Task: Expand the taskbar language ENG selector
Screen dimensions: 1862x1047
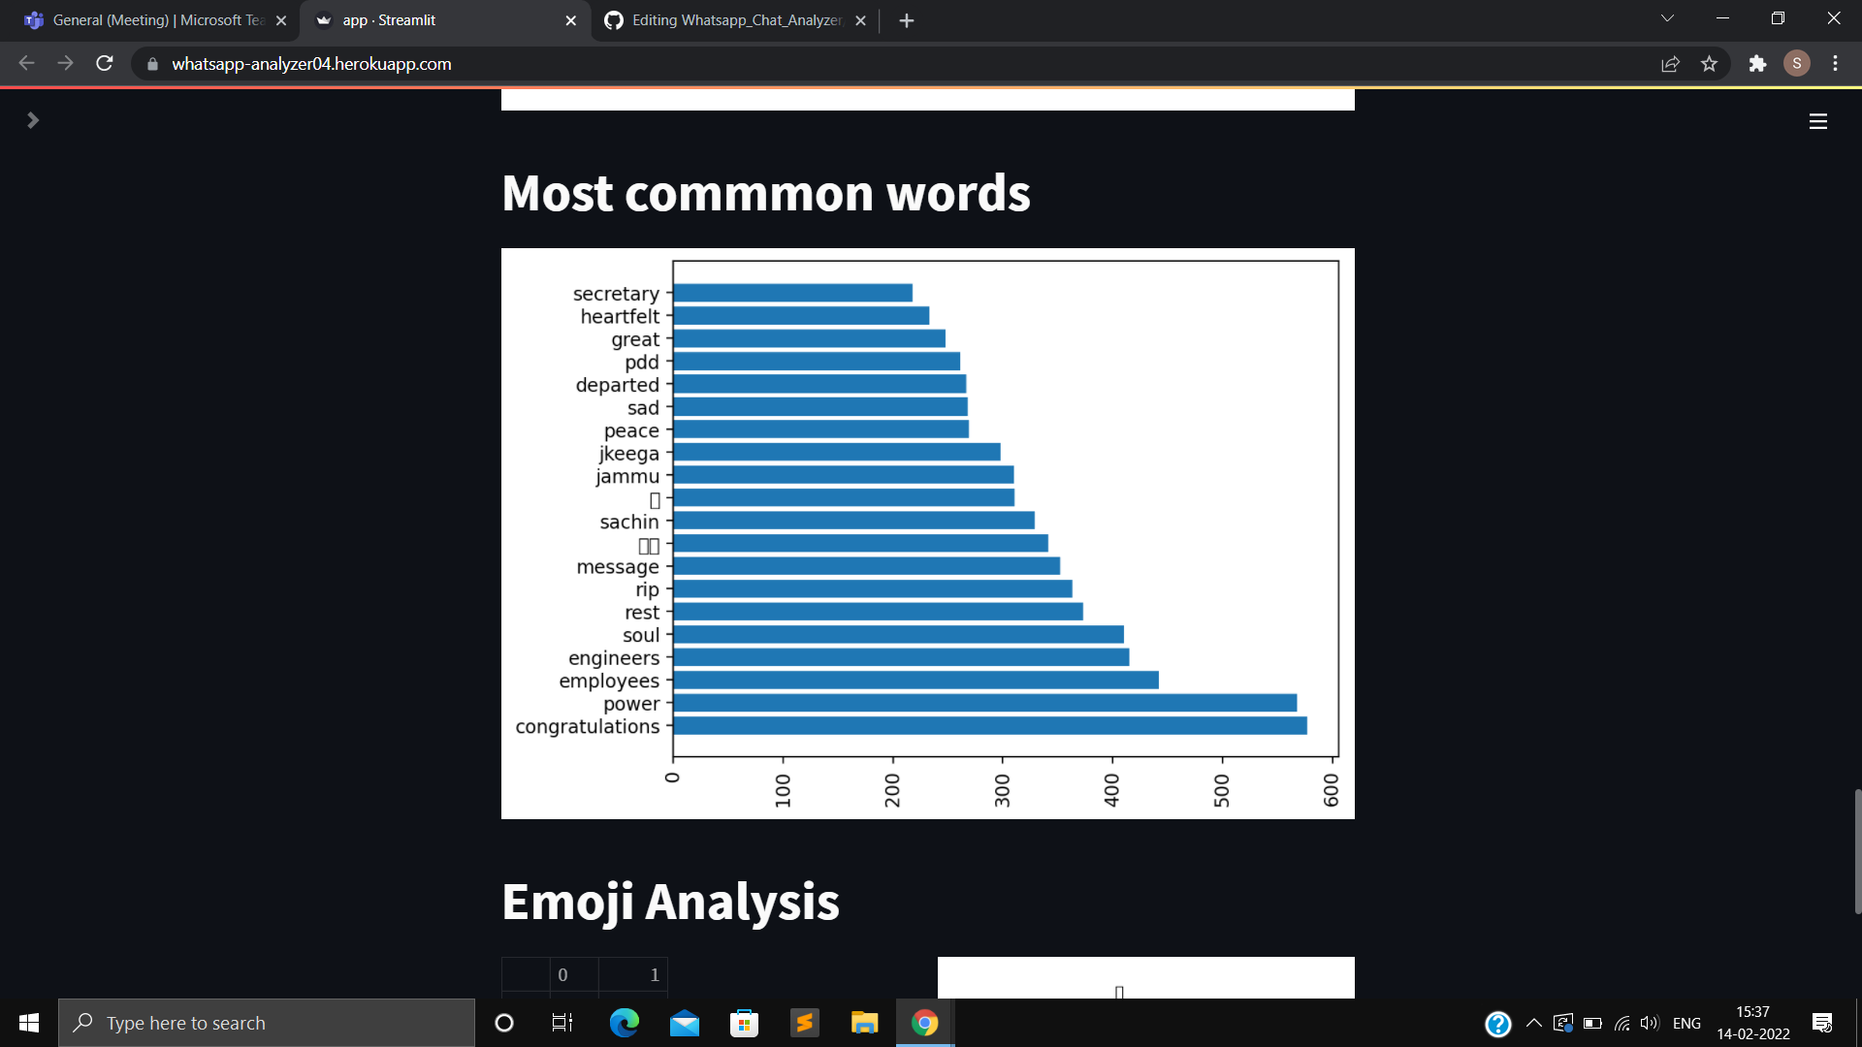Action: (x=1687, y=1022)
